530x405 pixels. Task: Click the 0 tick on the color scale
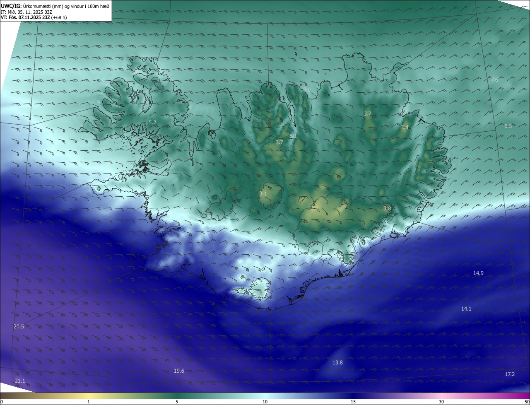pos(2,402)
